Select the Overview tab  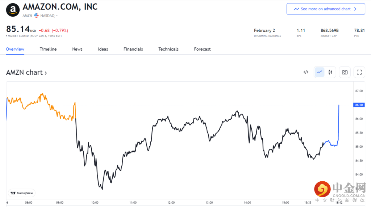[15, 49]
